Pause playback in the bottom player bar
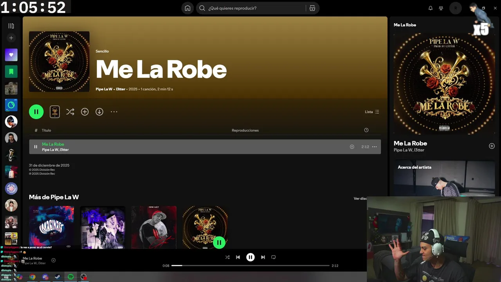The height and width of the screenshot is (282, 501). (x=250, y=257)
